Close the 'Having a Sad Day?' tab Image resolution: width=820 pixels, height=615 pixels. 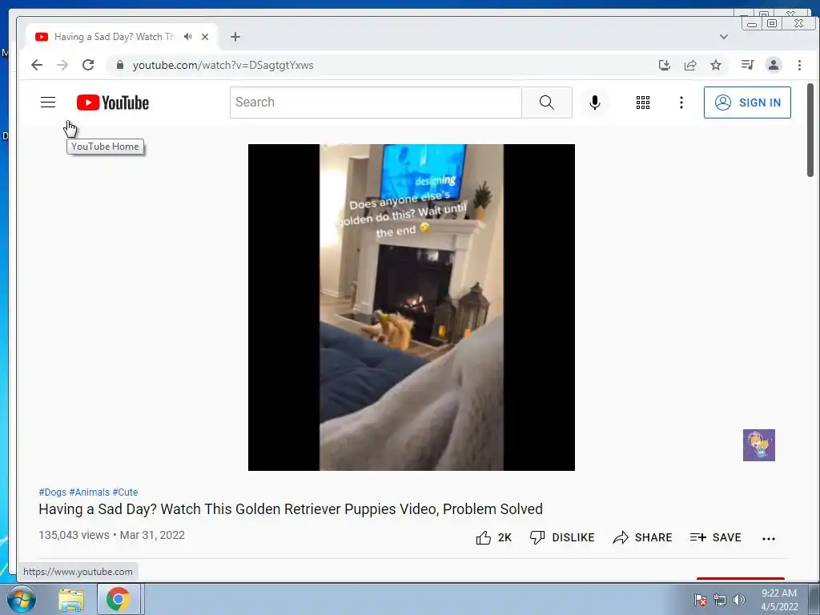[205, 37]
